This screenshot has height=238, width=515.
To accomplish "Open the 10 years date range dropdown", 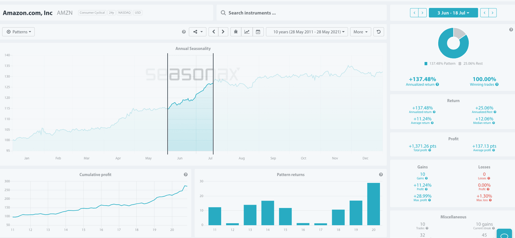I will tap(307, 32).
